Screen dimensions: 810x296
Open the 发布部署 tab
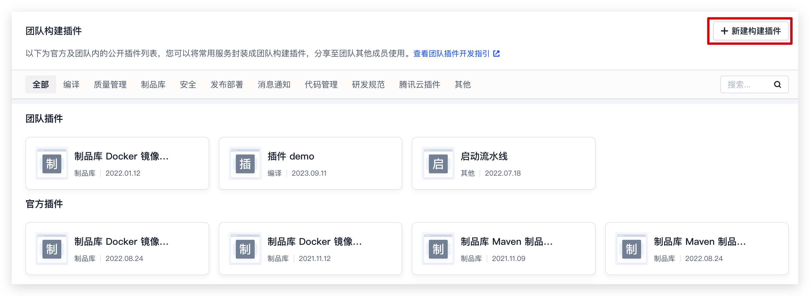(x=227, y=84)
